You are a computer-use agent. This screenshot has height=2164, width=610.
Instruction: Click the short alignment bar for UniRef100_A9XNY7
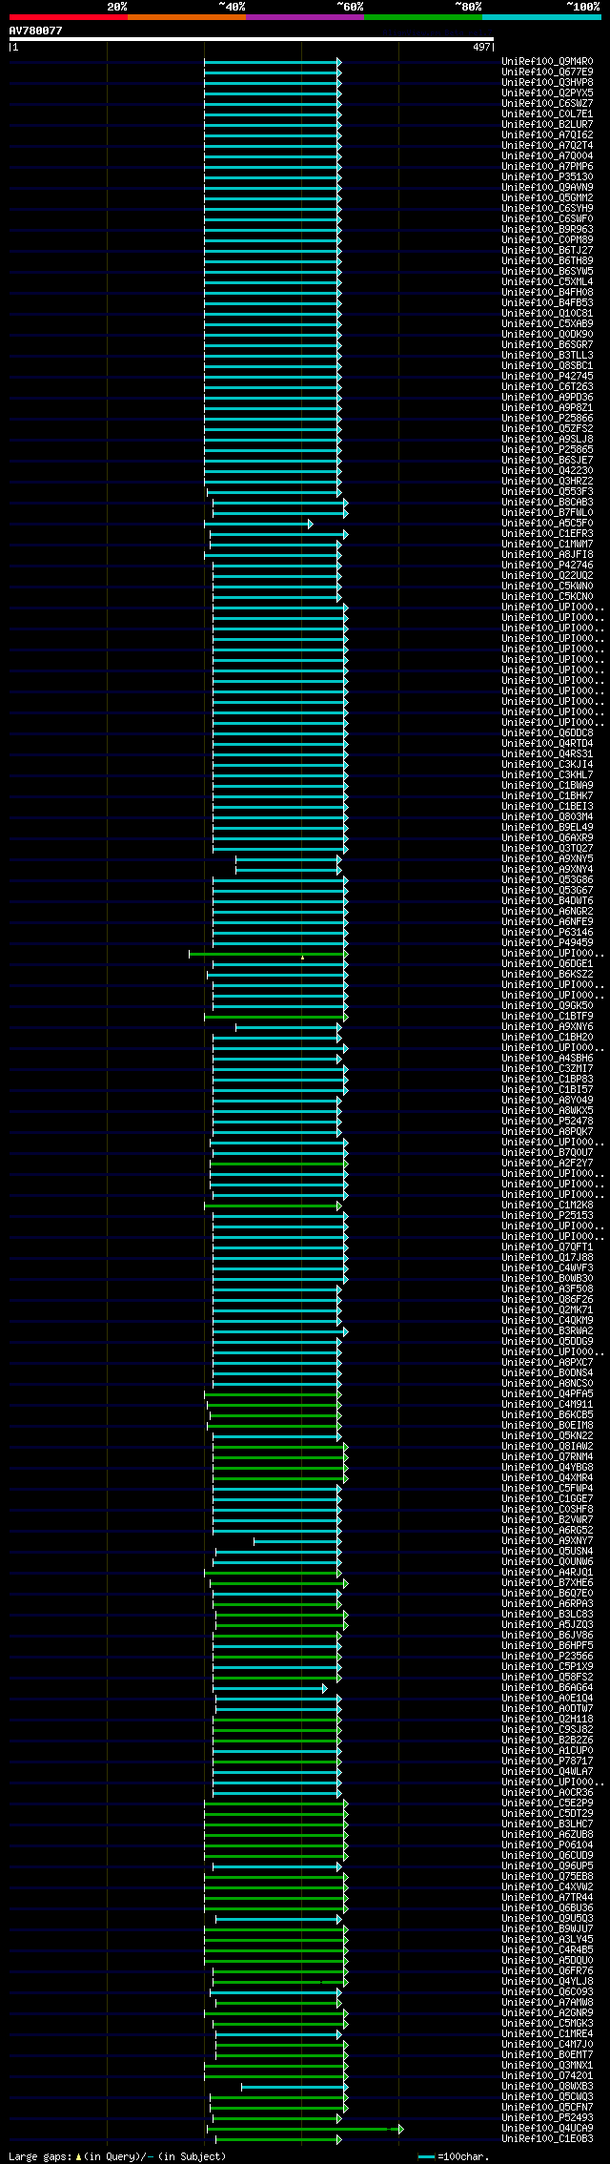click(297, 1541)
